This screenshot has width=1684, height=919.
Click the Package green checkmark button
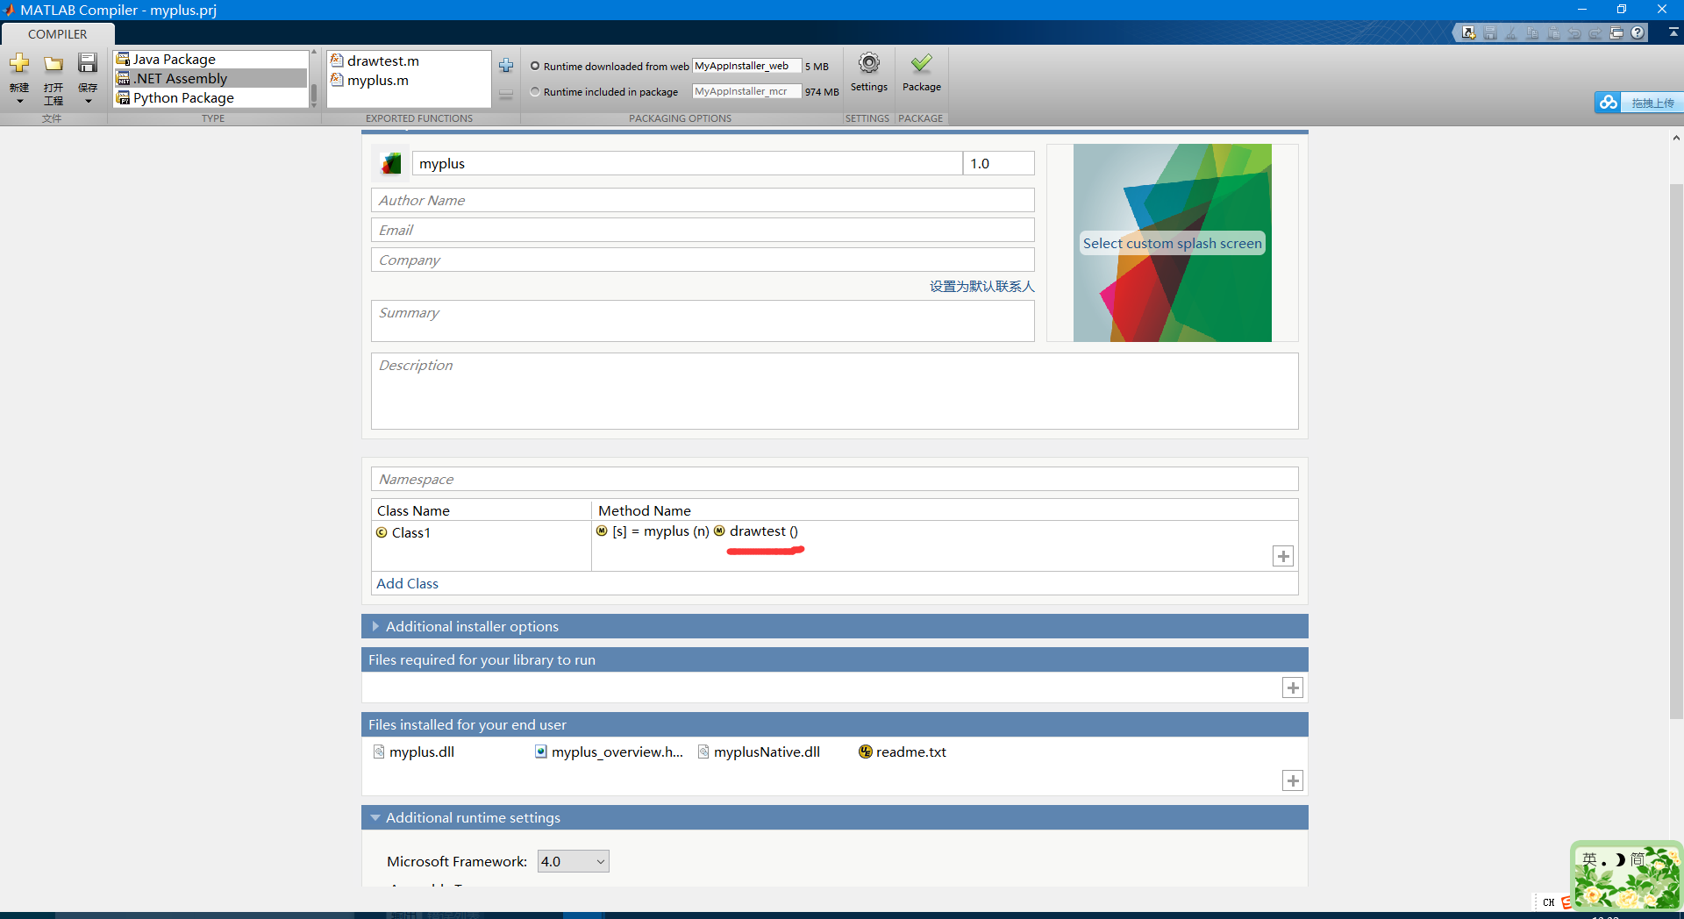pos(922,72)
